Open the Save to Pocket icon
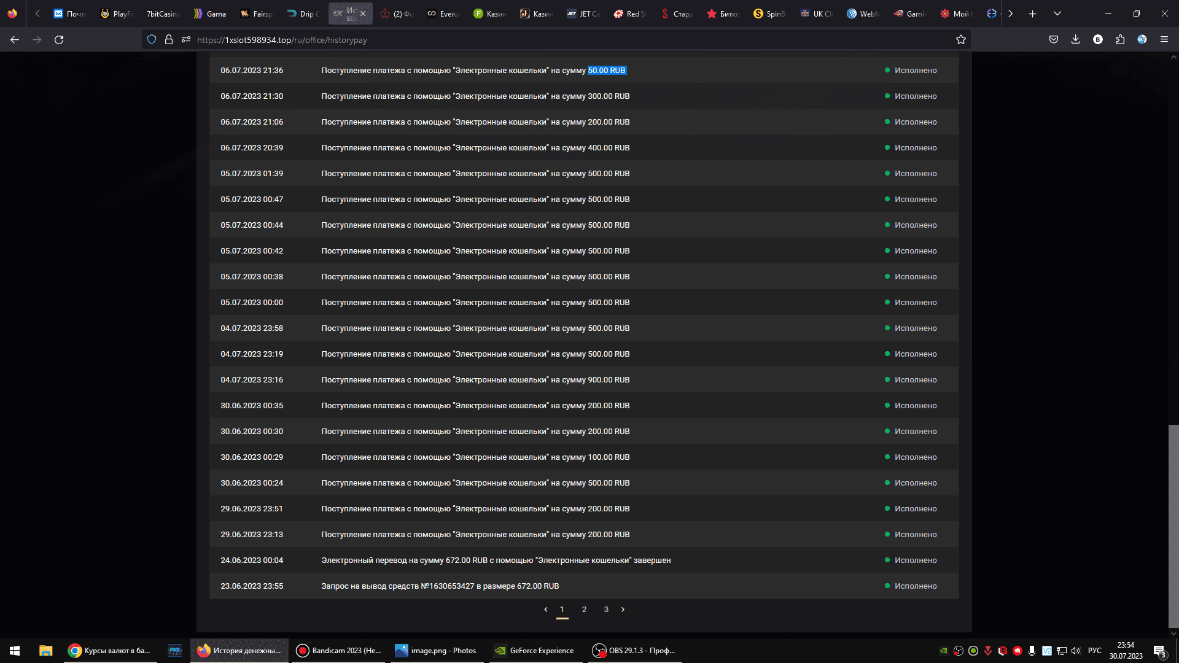This screenshot has width=1179, height=663. click(1054, 40)
